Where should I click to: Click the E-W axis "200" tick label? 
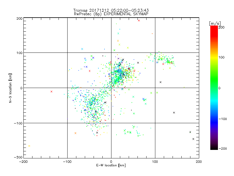[x=199, y=162]
